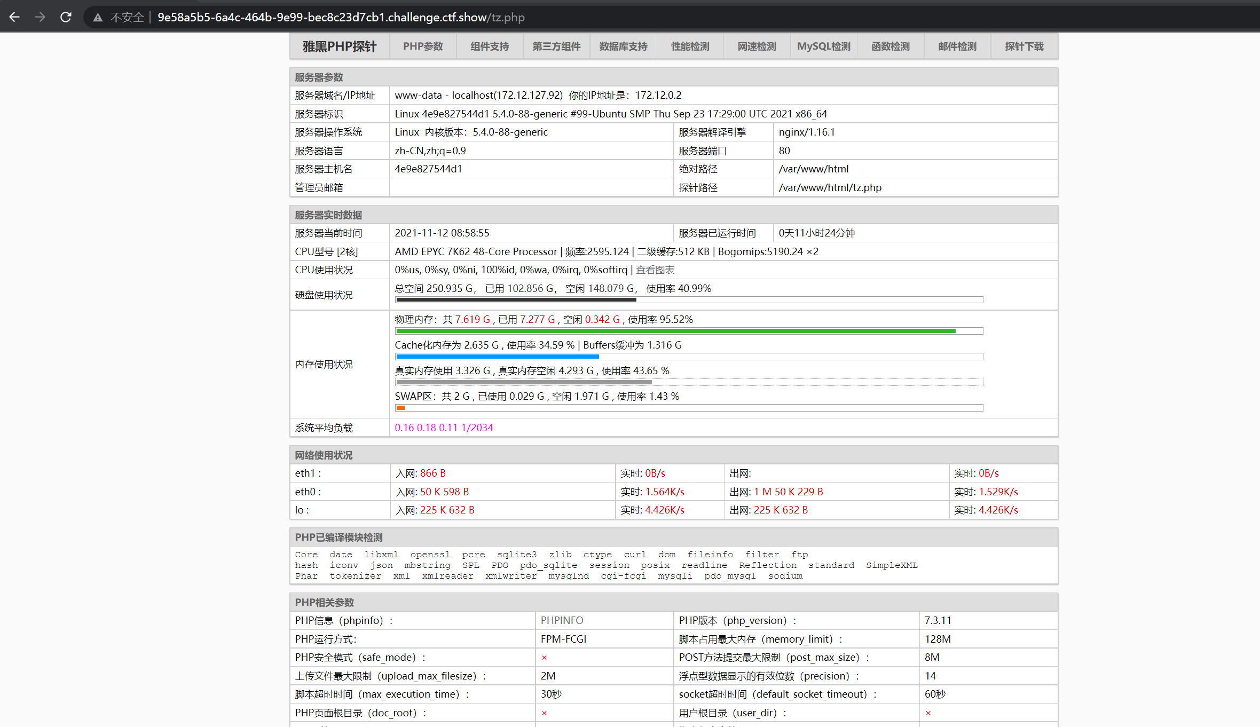Screen dimensions: 1260x727
Task: Jump to 数据库支持 section
Action: coord(623,46)
